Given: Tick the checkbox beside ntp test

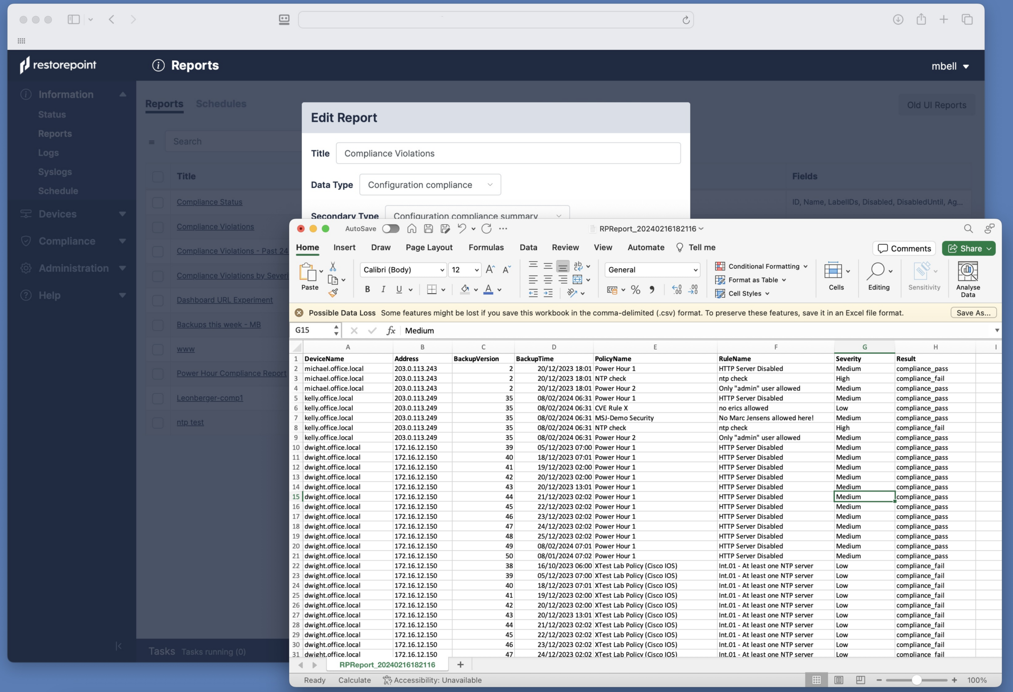Looking at the screenshot, I should [158, 423].
